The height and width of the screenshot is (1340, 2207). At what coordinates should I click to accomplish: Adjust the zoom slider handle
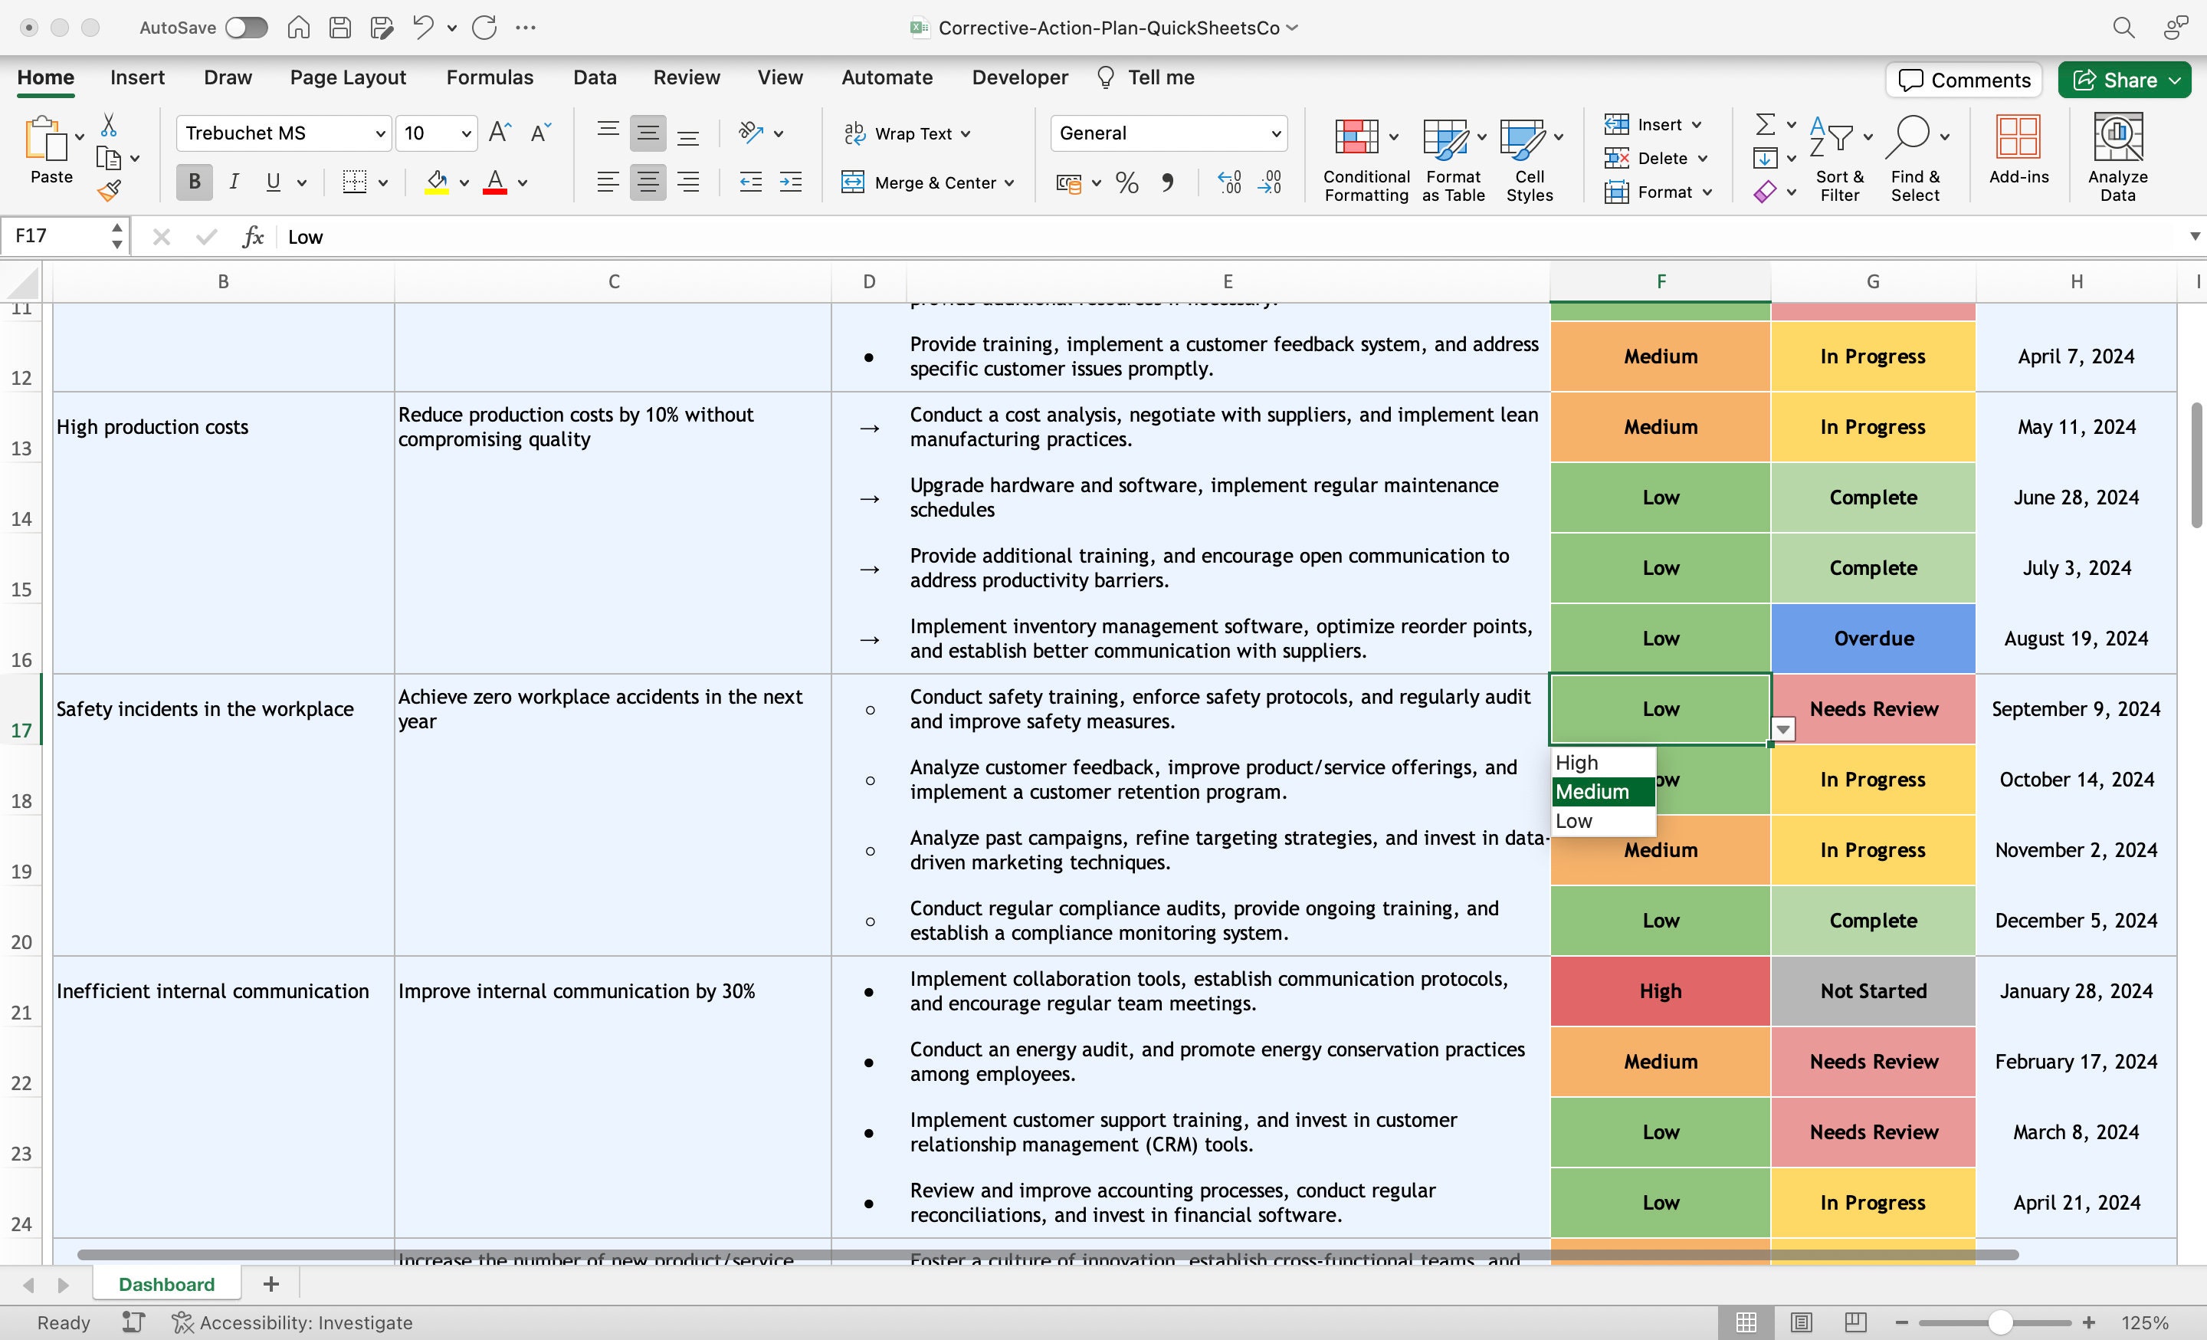point(2000,1322)
